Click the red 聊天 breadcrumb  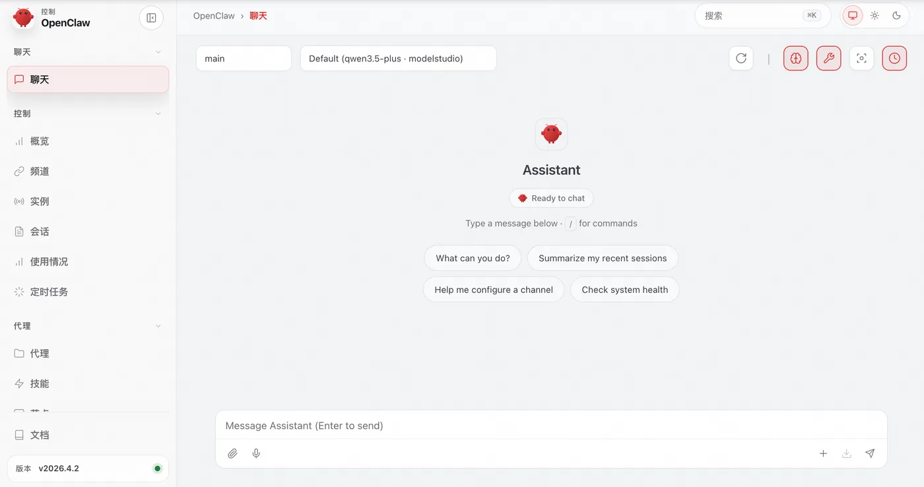pos(258,16)
